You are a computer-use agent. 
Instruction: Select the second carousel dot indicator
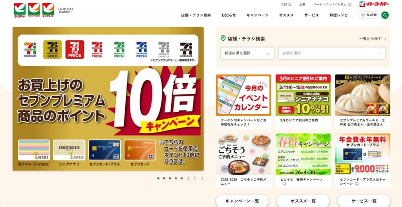(164, 178)
